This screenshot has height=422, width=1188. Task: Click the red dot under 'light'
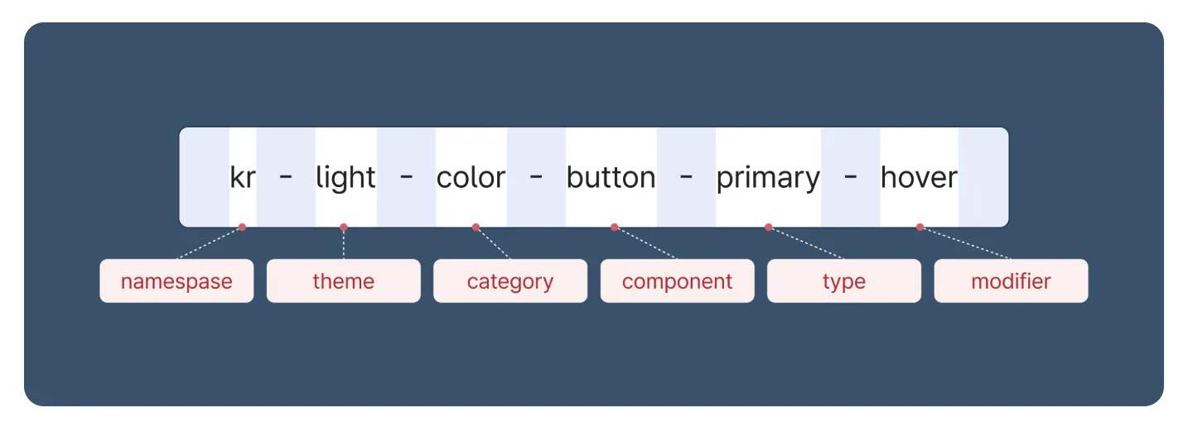[344, 227]
